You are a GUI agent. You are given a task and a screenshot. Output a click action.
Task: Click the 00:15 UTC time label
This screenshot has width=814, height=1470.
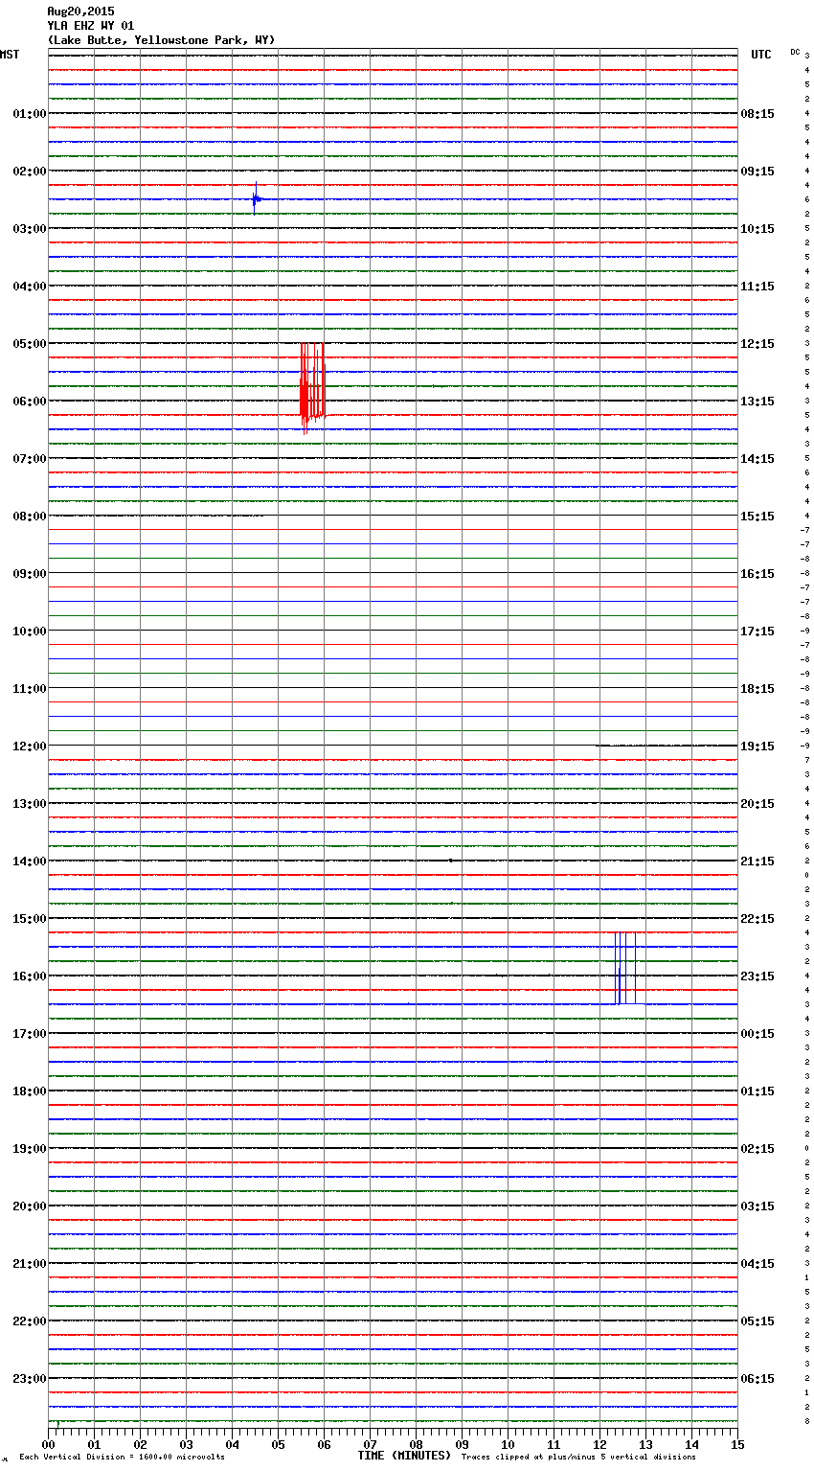757,1034
